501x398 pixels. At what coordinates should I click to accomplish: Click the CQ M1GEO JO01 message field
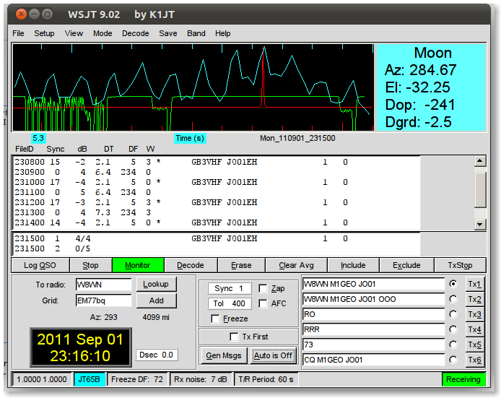(373, 360)
